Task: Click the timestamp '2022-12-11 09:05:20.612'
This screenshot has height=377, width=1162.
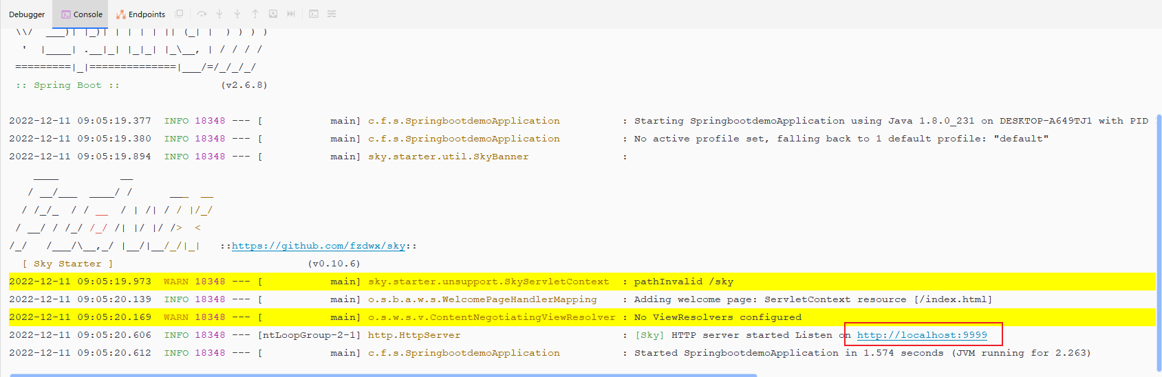Action: [80, 353]
